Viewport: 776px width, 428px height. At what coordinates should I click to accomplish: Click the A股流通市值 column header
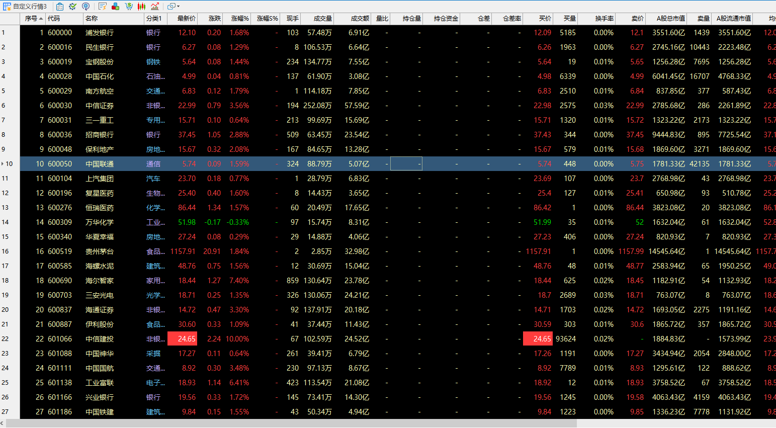(732, 19)
